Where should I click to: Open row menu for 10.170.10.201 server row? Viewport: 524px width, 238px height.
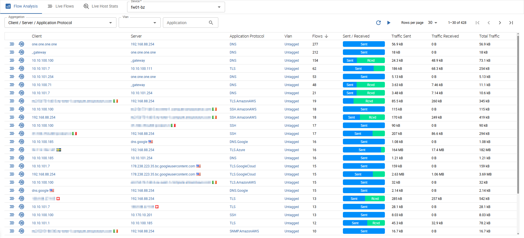tap(12, 215)
